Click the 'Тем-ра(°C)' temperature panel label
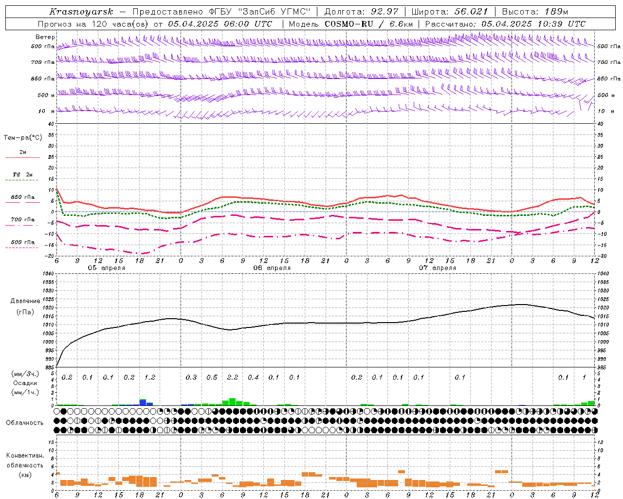 click(23, 138)
